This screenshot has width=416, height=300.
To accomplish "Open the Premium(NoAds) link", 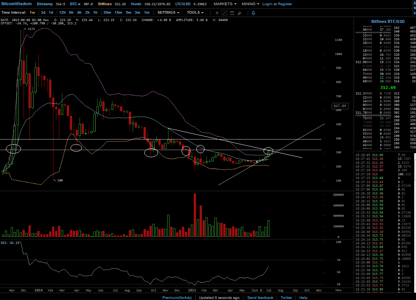I will pos(177,298).
